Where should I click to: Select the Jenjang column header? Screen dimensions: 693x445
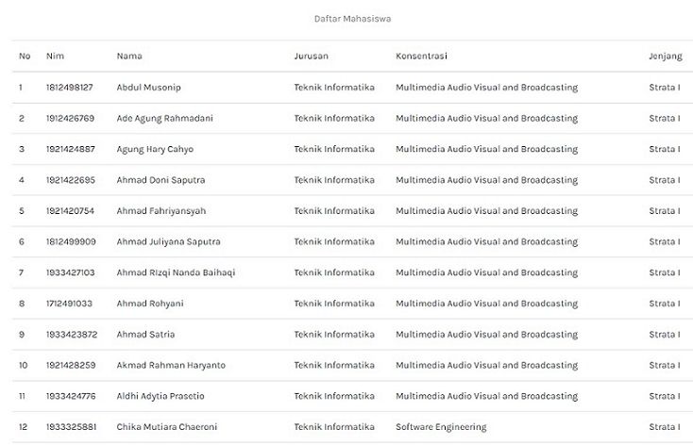pyautogui.click(x=665, y=57)
